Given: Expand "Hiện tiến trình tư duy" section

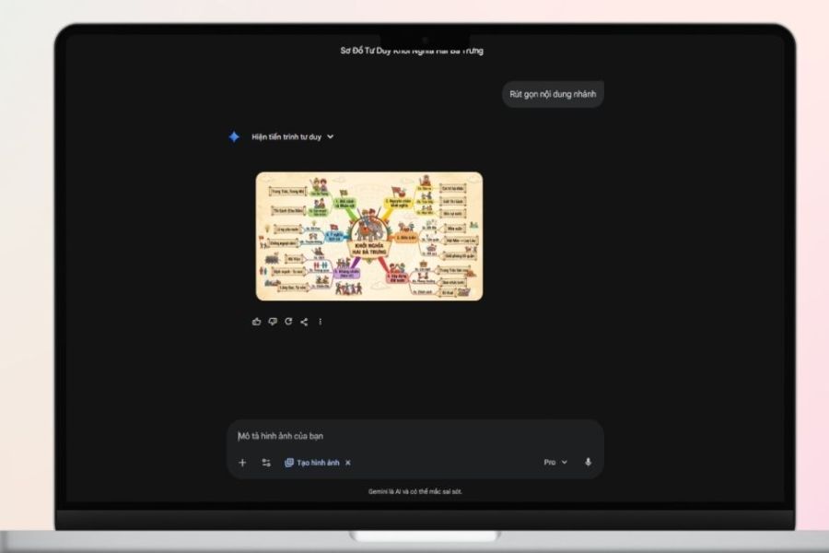Looking at the screenshot, I should pos(286,136).
